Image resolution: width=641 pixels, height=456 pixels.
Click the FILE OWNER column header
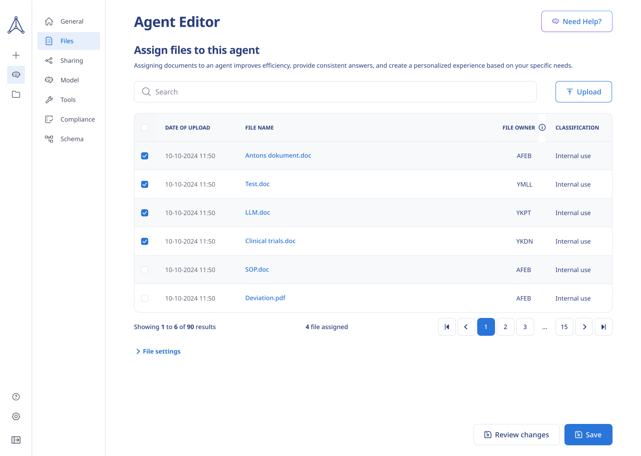pyautogui.click(x=519, y=128)
